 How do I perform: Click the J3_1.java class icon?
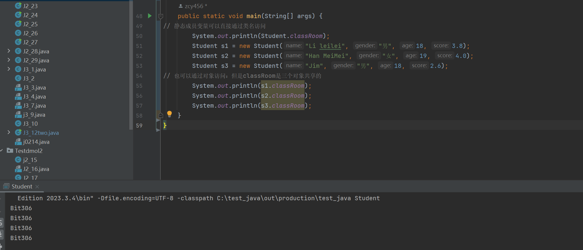tap(18, 69)
